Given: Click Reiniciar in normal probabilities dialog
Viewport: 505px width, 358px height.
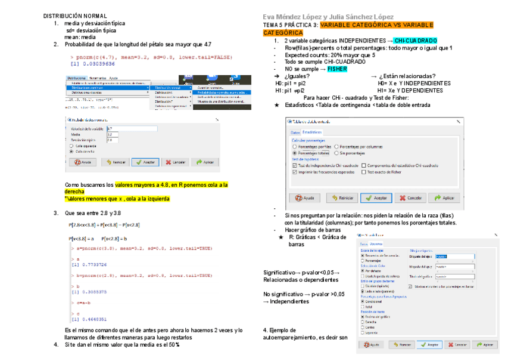Looking at the screenshot, I should coord(116,162).
